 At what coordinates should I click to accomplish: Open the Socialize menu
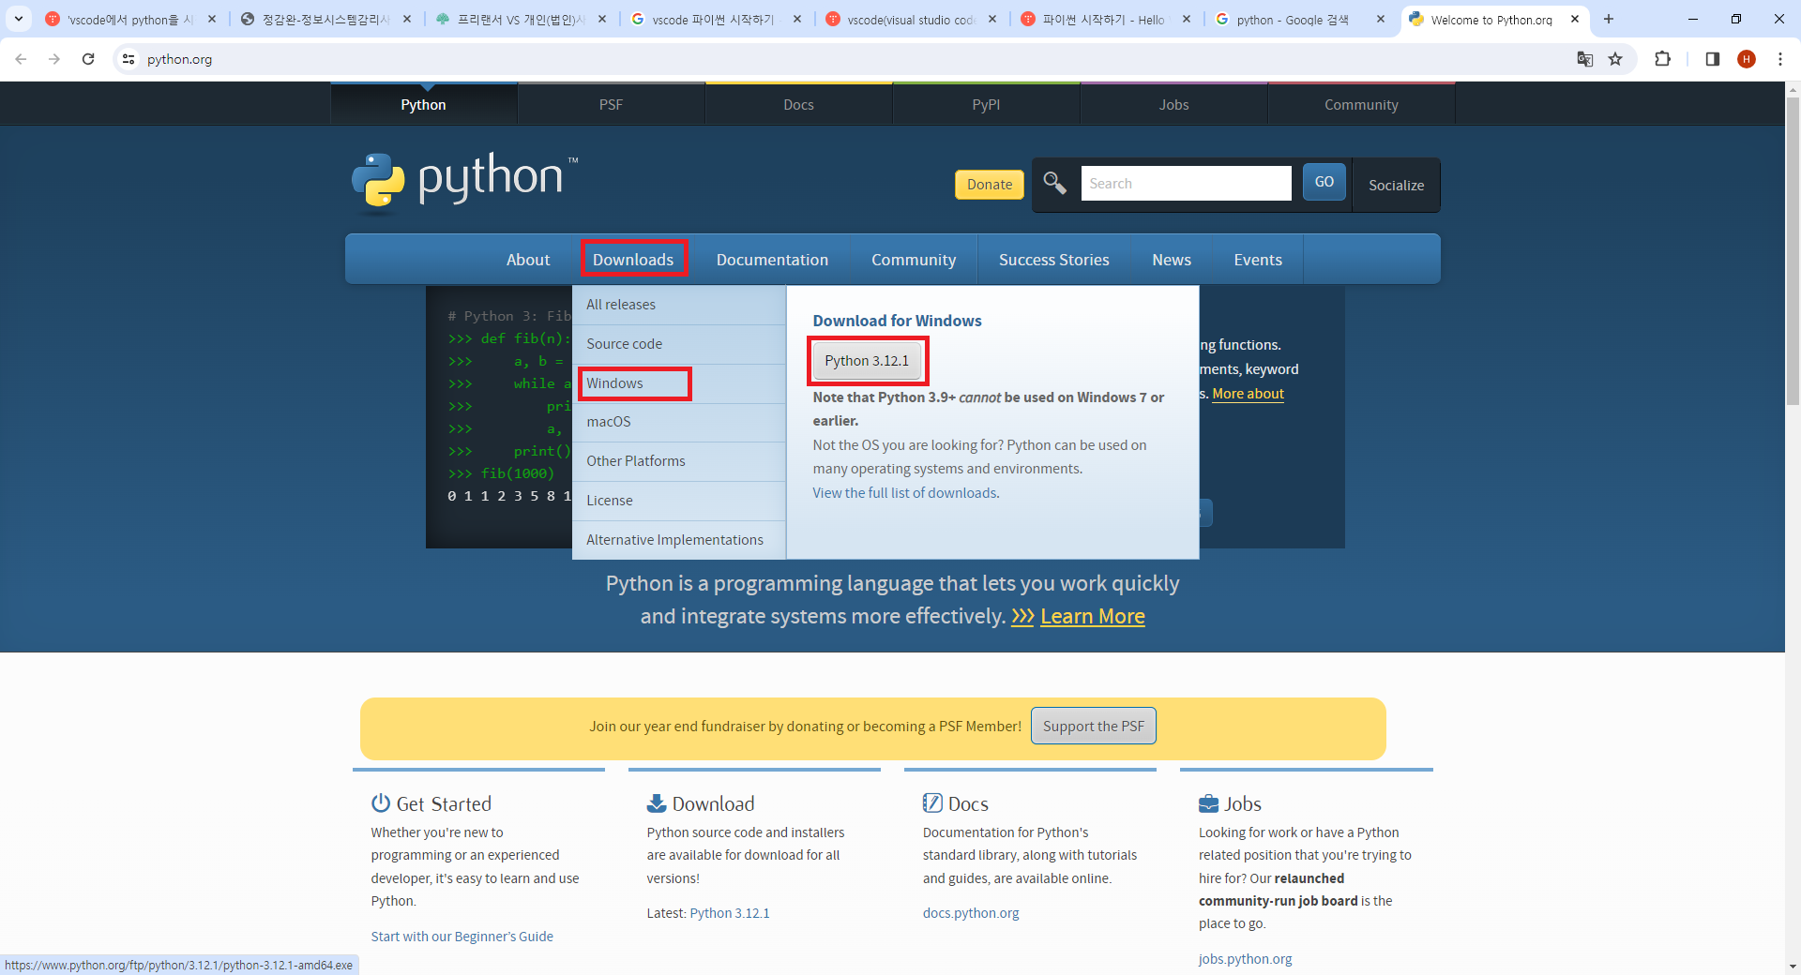pos(1396,185)
